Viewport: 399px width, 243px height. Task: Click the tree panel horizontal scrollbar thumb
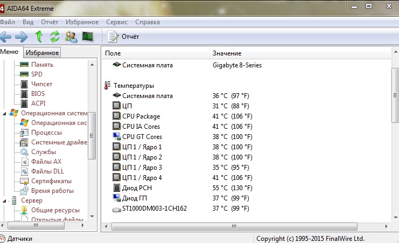pos(36,225)
